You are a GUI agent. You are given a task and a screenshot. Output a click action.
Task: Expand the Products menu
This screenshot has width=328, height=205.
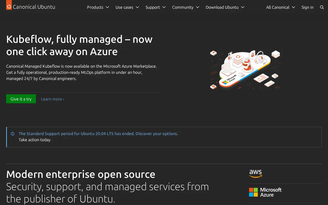pyautogui.click(x=98, y=7)
